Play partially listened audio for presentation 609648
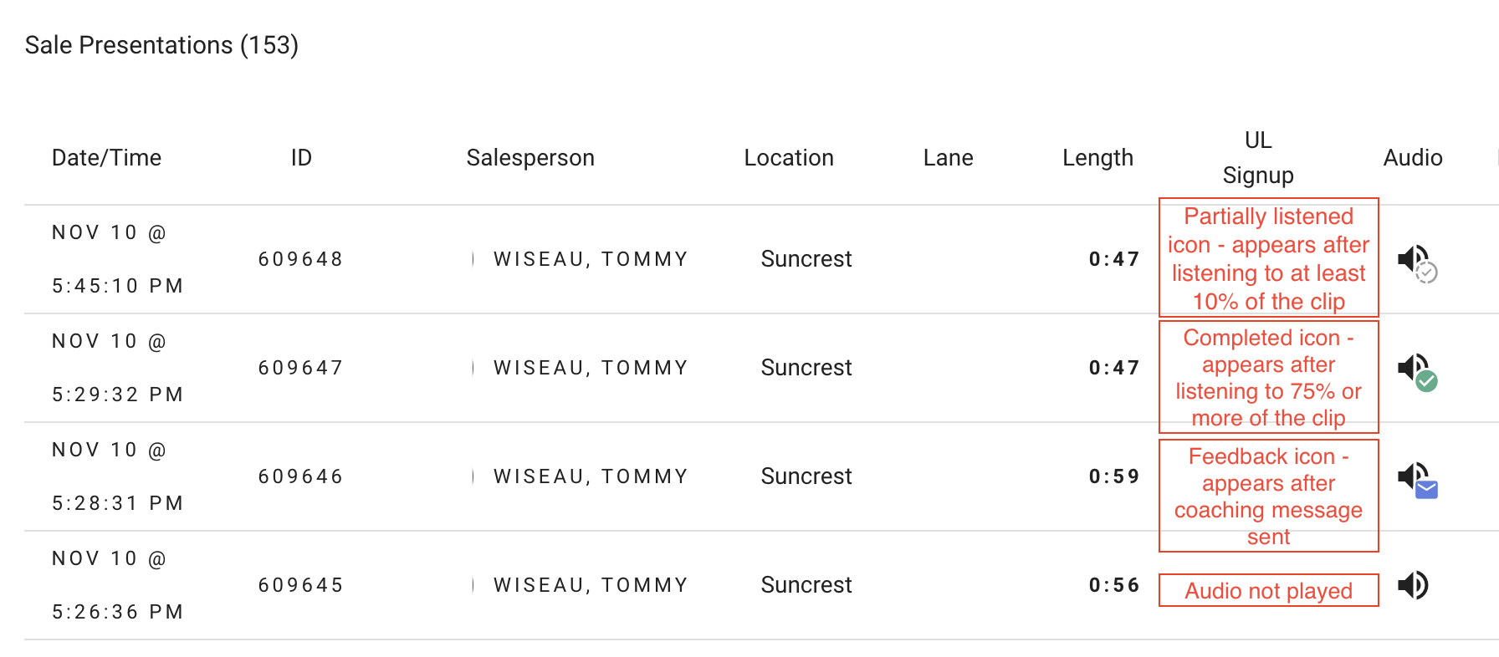The height and width of the screenshot is (657, 1499). [1417, 263]
